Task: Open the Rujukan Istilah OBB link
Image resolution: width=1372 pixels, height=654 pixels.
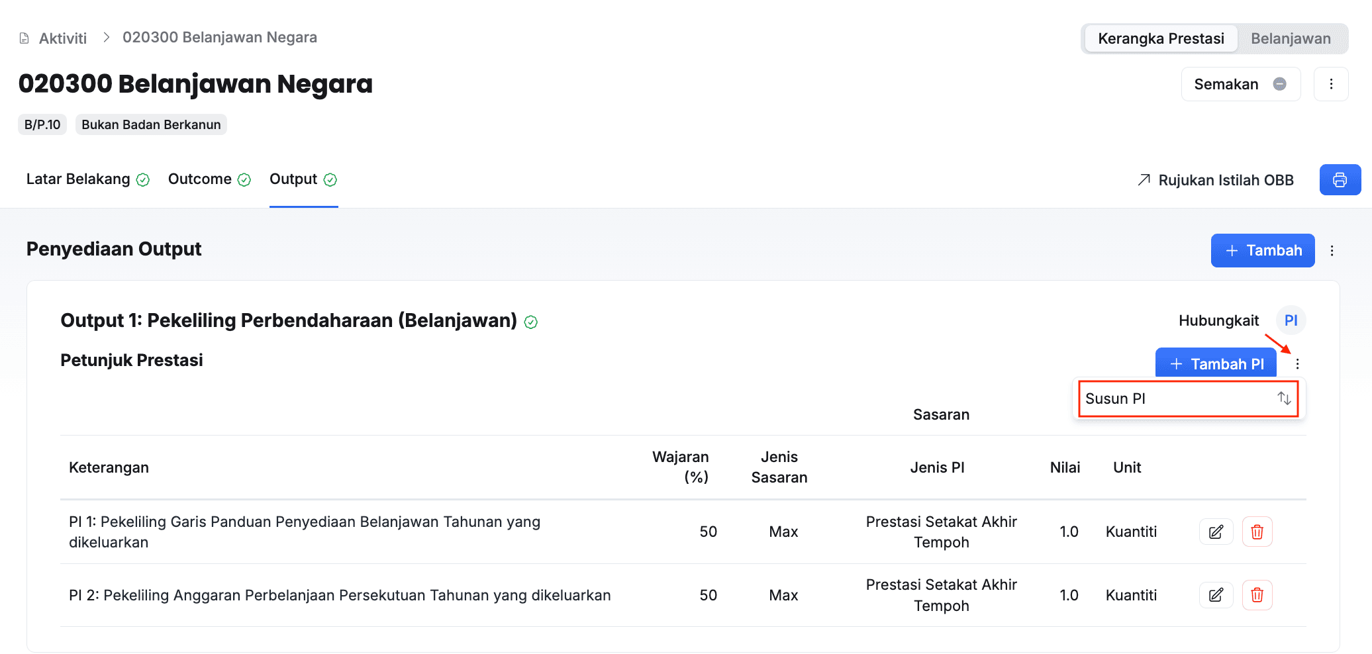Action: tap(1215, 180)
